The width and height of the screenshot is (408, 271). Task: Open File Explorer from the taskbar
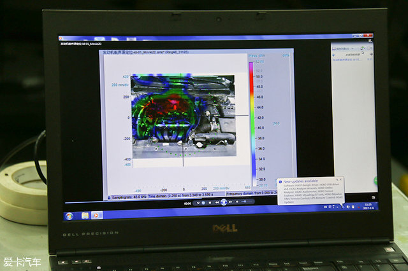click(85, 215)
